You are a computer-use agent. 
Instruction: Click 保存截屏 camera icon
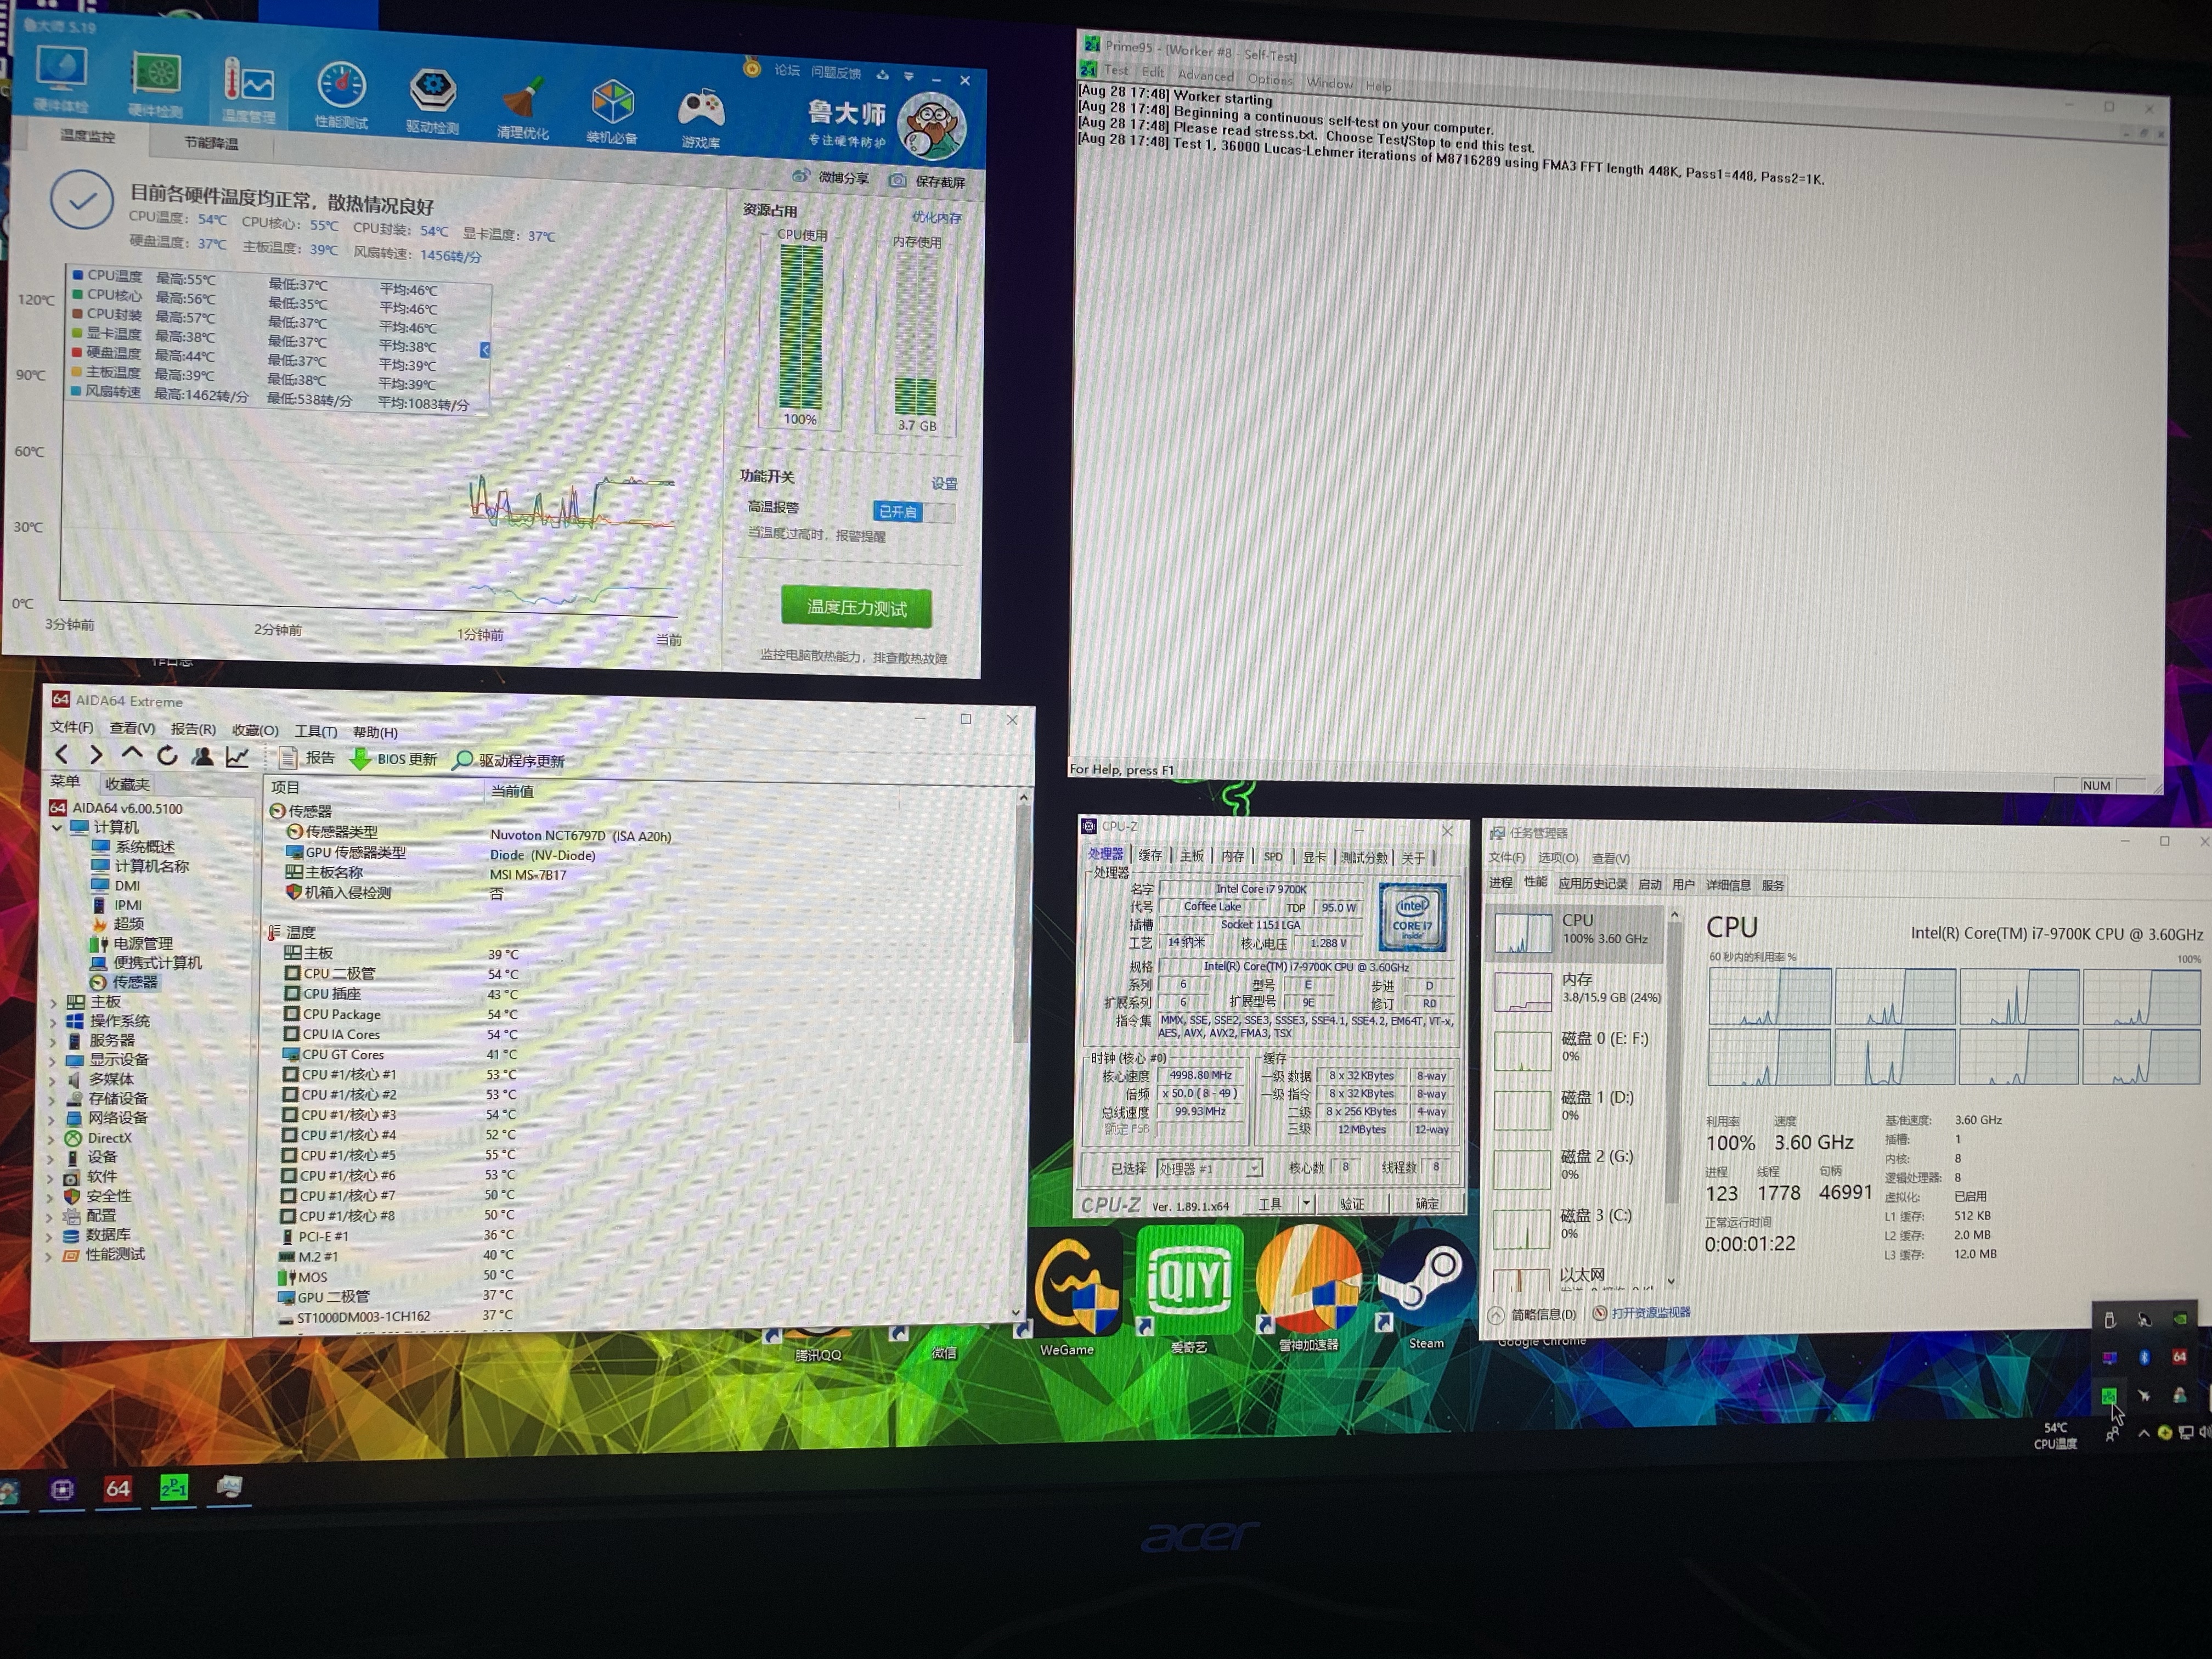[898, 181]
